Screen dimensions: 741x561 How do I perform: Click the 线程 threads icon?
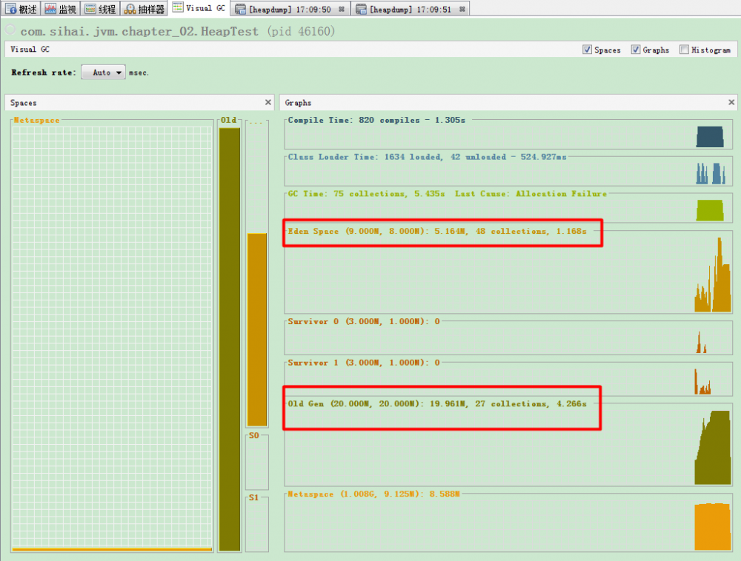pyautogui.click(x=90, y=9)
